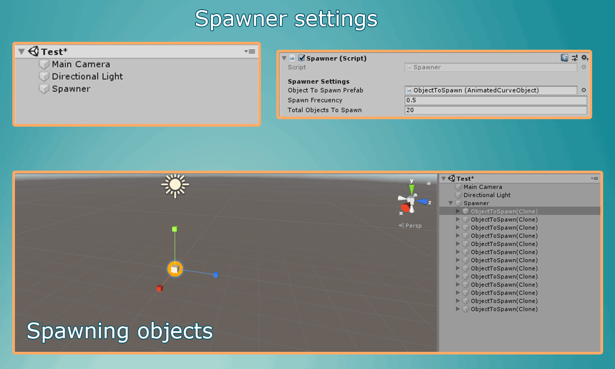Click the greyed Script field showing Spawner
The height and width of the screenshot is (369, 615).
(491, 67)
